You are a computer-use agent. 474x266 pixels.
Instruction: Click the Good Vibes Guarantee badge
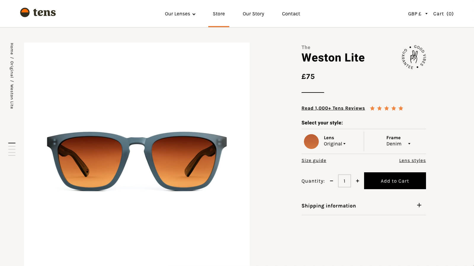click(x=414, y=57)
